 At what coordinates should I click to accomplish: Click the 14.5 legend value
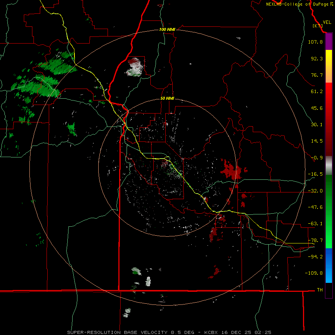[317, 141]
